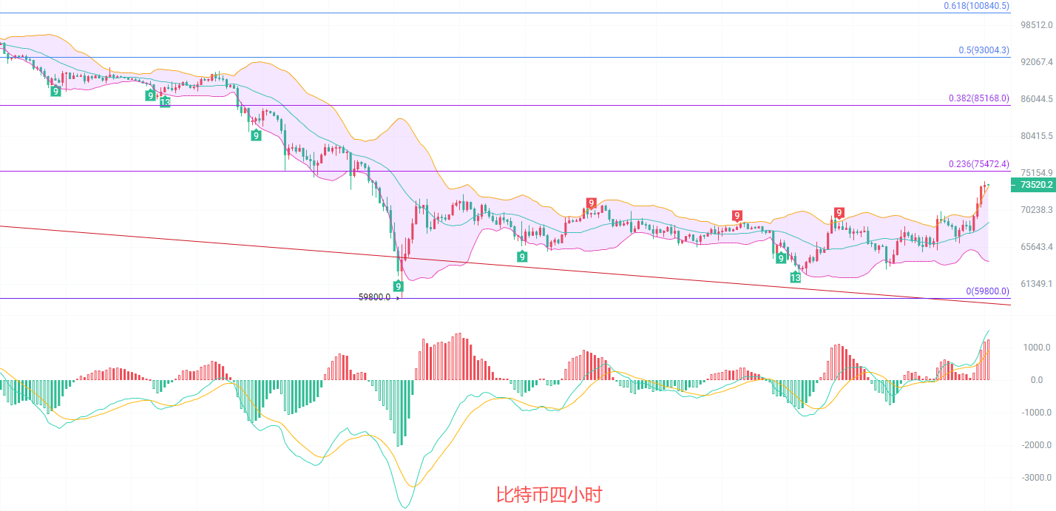Screen dimensions: 1056x511
Task: Click the green 9 marker at the 59800 low
Action: click(x=398, y=286)
